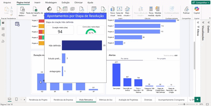The image size is (211, 106).
Task: Open the Ajuda ribbon tab
Action: pos(90,3)
